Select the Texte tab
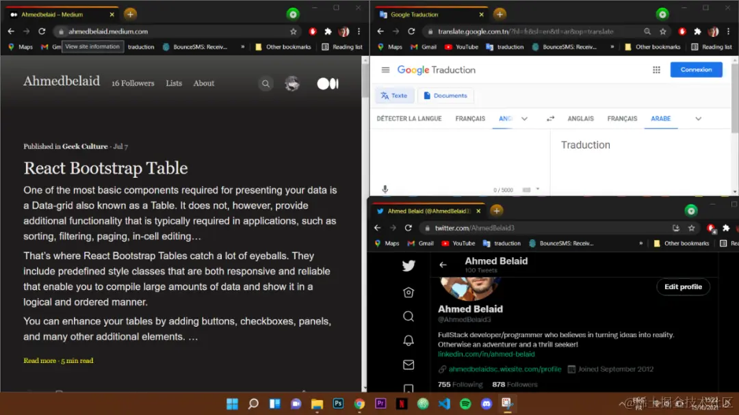Viewport: 739px width, 415px height. click(x=394, y=96)
